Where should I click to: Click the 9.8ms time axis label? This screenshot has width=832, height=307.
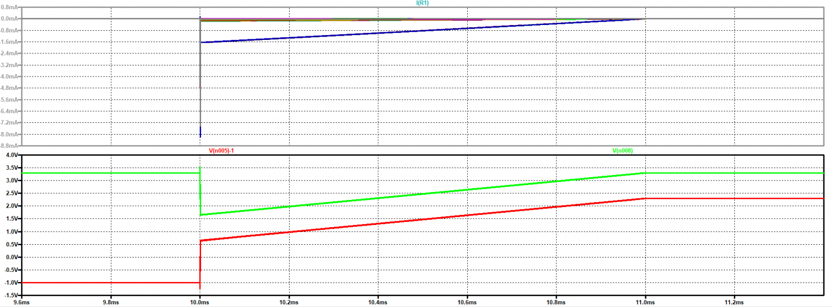pyautogui.click(x=110, y=302)
